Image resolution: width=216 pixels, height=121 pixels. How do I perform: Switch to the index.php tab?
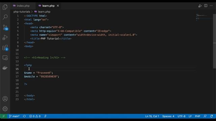point(23,6)
